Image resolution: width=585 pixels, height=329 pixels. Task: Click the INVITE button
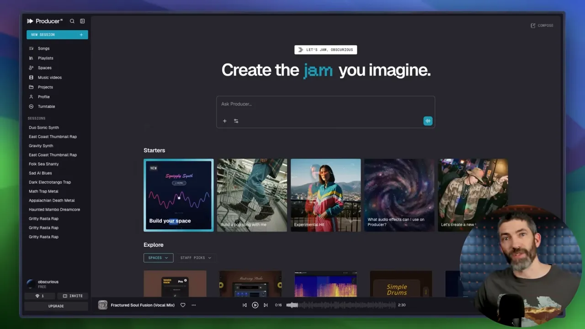73,296
